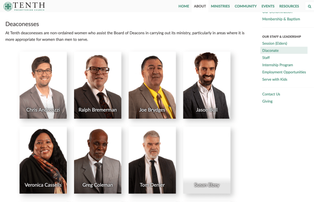
Task: Follow the Membership & Baptism link
Action: (x=281, y=19)
